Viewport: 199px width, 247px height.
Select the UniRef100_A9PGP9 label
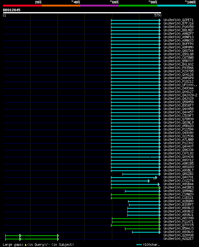click(178, 78)
